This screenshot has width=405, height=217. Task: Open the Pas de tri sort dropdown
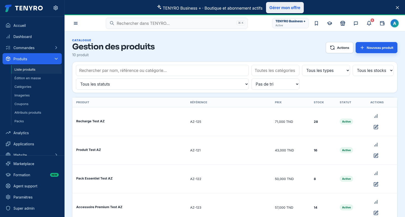(275, 84)
